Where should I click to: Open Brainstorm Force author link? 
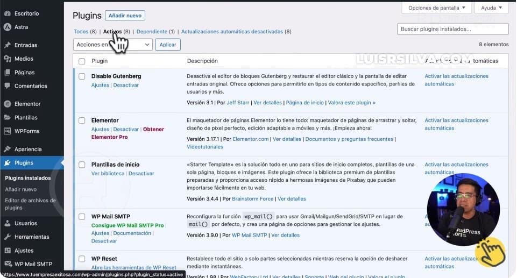click(252, 199)
